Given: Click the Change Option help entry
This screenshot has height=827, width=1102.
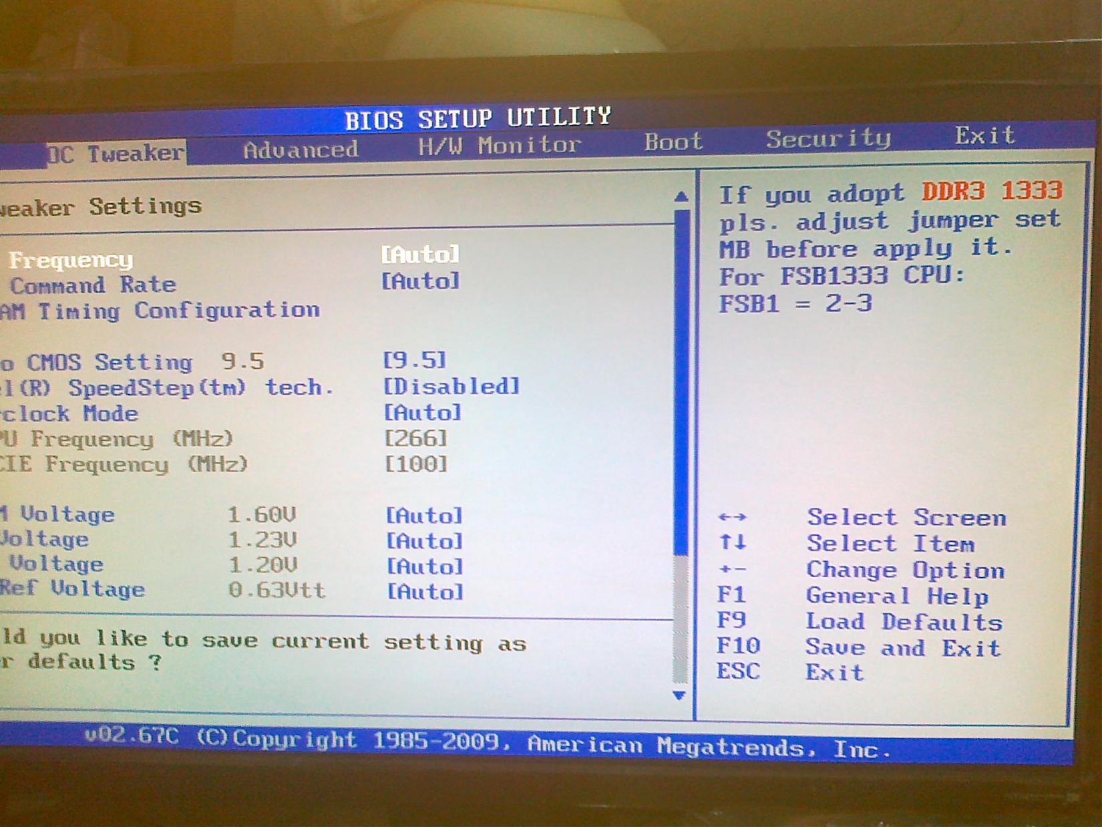Looking at the screenshot, I should point(906,570).
